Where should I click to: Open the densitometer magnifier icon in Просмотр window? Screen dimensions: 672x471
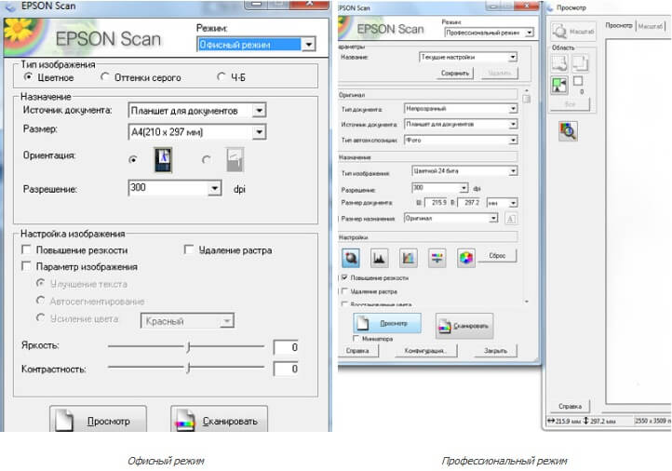(x=569, y=130)
